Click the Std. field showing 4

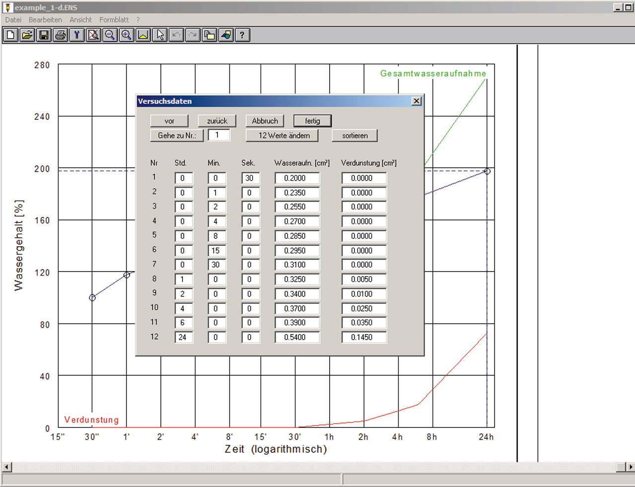point(184,309)
